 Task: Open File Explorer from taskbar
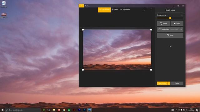click(54, 110)
